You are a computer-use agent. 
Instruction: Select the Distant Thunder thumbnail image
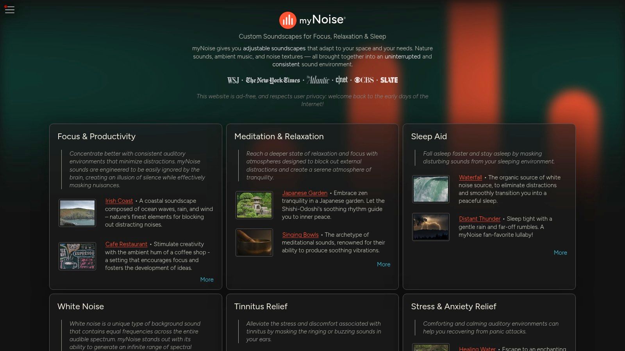coord(431,227)
